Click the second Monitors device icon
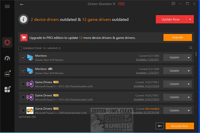 click(30, 71)
